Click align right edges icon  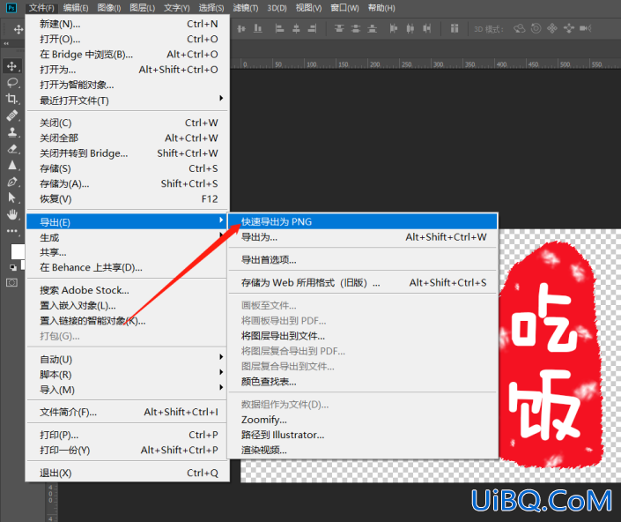313,28
